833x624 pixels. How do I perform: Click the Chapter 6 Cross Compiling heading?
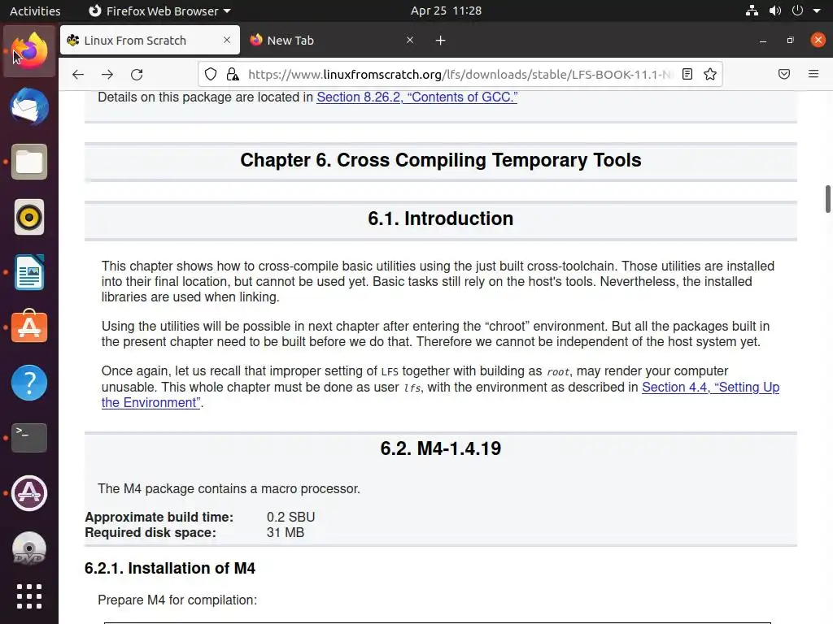pyautogui.click(x=440, y=160)
